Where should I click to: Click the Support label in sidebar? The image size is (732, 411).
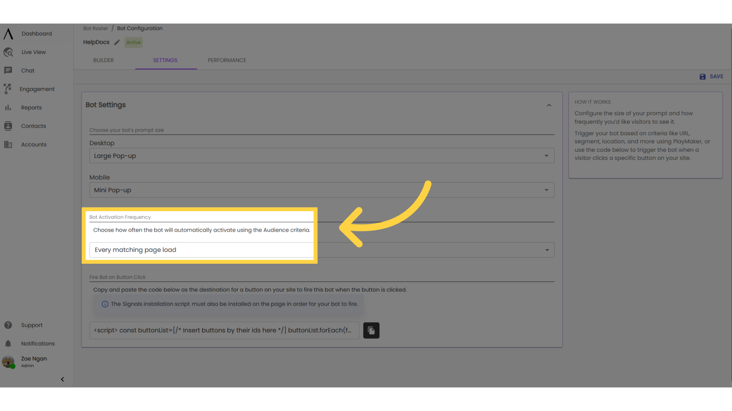(x=32, y=325)
